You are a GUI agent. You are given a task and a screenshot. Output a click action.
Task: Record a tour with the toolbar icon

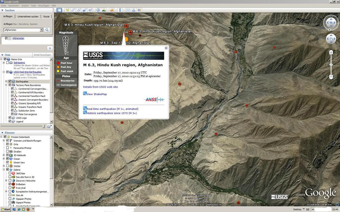[90, 10]
